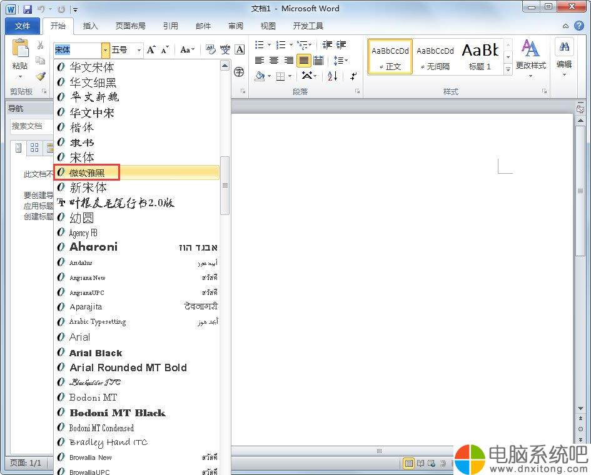Click the Sort A-Z icon
Screen dimensions: 591x475
pyautogui.click(x=333, y=76)
